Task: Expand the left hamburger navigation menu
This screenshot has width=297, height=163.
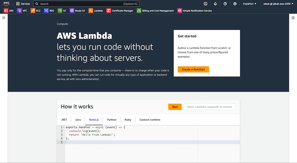Action: 4,18
